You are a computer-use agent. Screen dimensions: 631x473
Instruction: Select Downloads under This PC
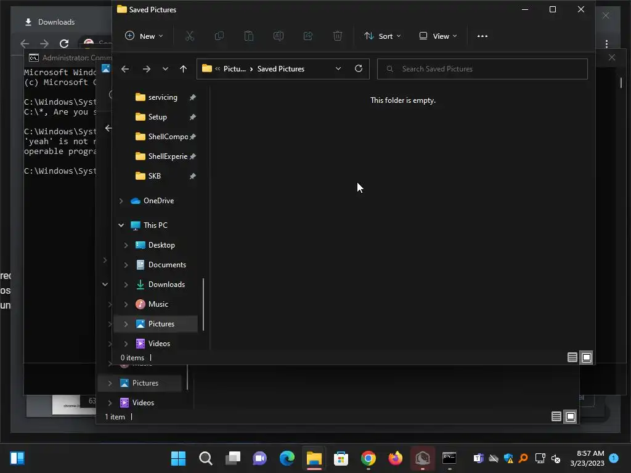166,285
